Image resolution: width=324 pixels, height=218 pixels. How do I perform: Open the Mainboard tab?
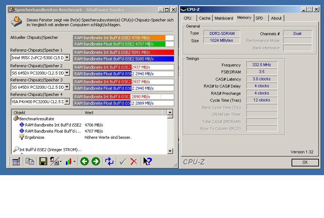[224, 18]
